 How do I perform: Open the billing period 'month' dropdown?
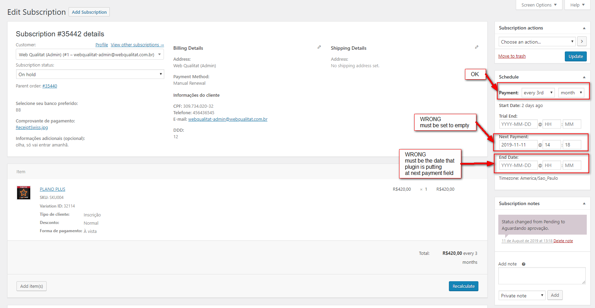571,93
